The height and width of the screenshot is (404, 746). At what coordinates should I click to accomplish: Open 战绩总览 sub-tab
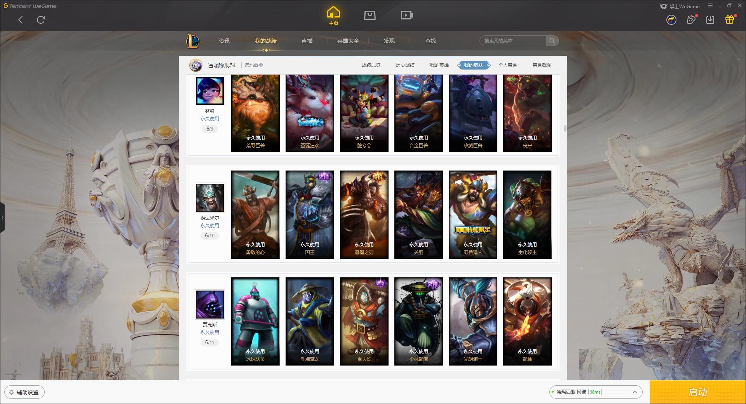371,65
